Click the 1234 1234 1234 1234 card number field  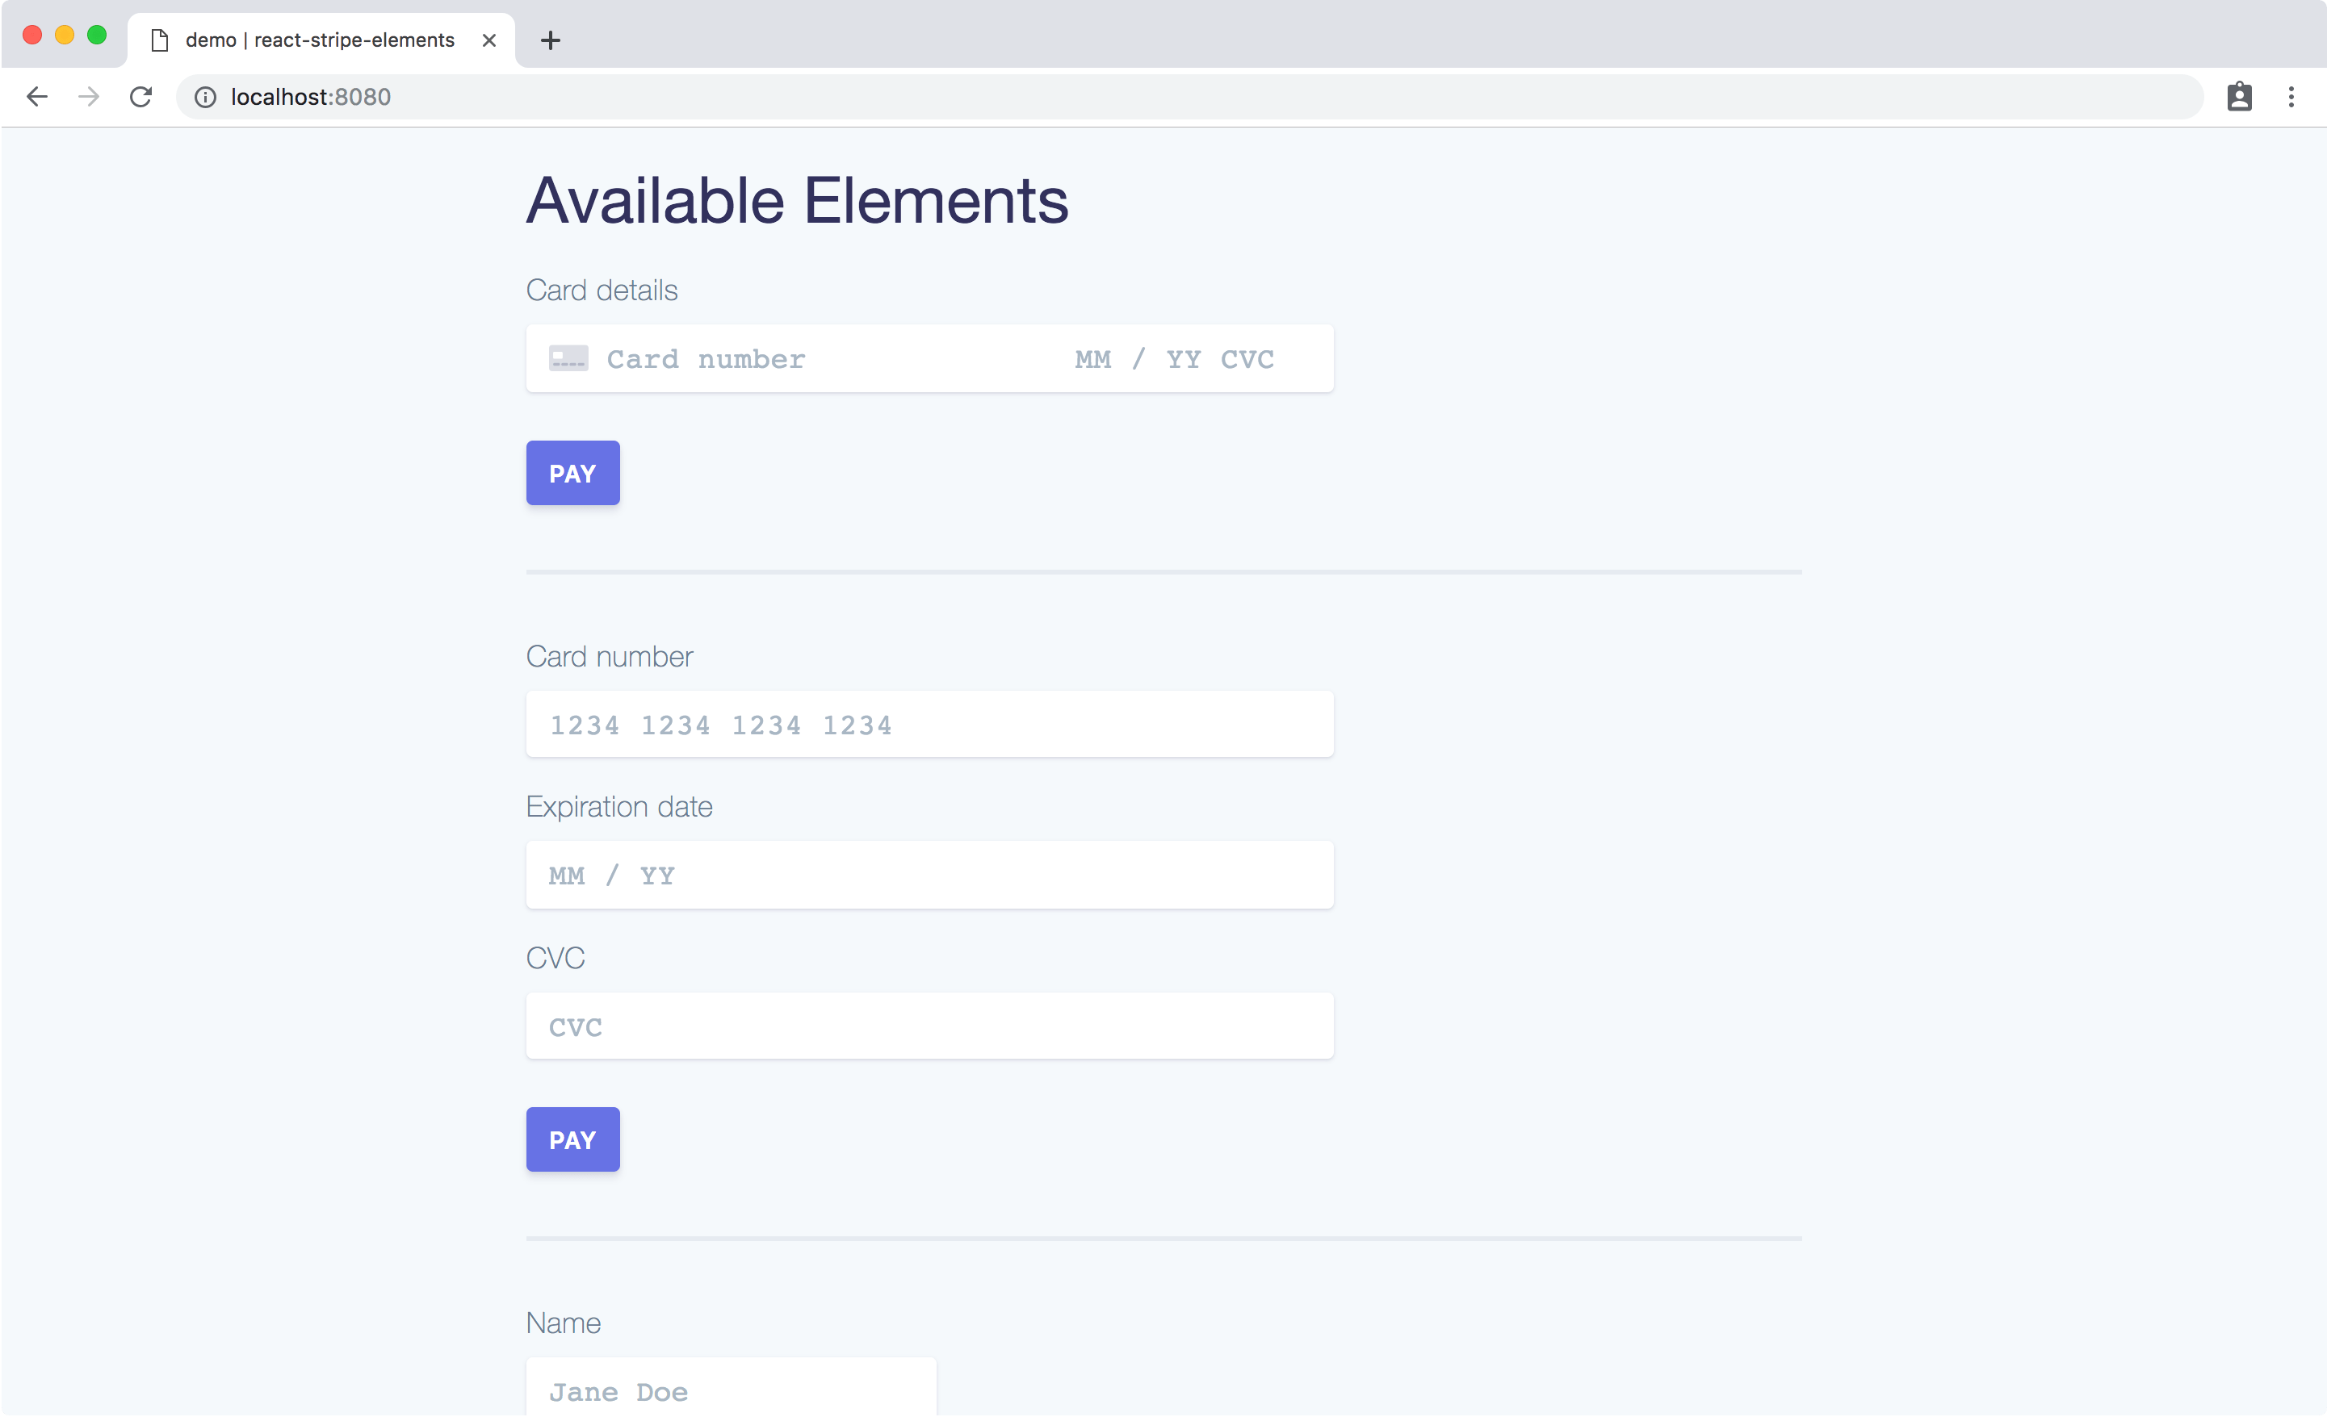929,724
